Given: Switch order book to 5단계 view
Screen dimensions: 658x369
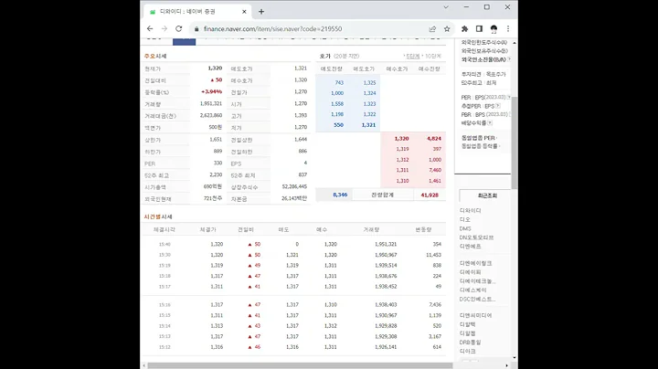Looking at the screenshot, I should (413, 57).
